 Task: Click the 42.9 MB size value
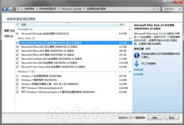click(x=123, y=88)
